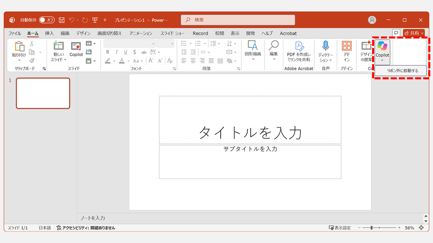Switch to the アニメーション tab
This screenshot has height=243, width=433.
coord(140,33)
